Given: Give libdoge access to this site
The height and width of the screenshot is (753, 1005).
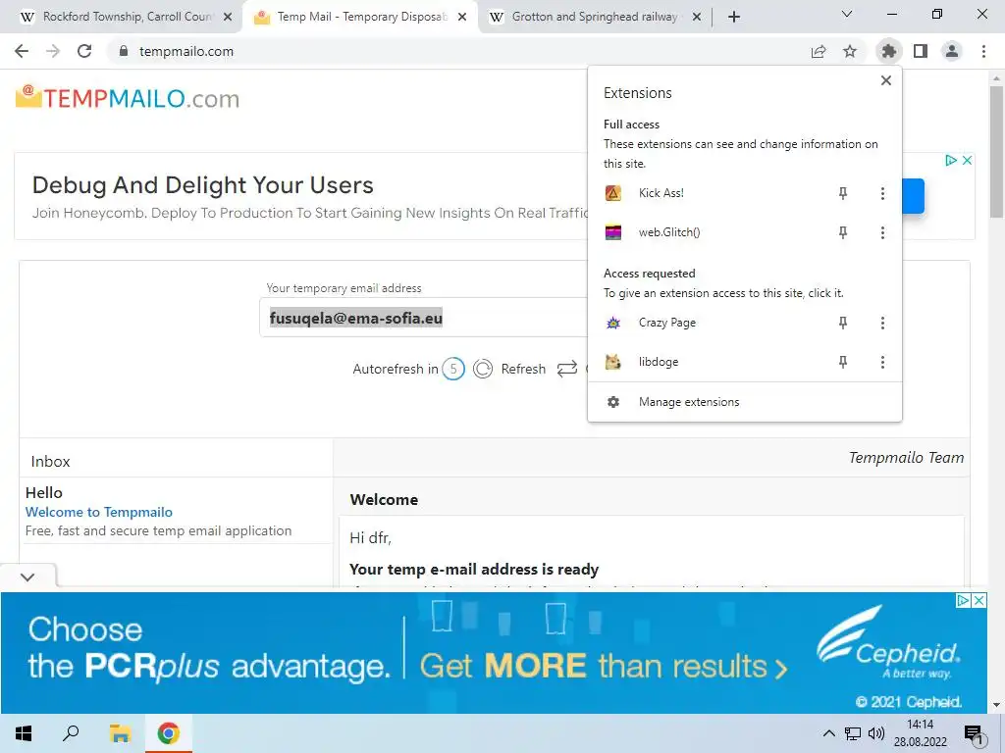Looking at the screenshot, I should (x=712, y=363).
